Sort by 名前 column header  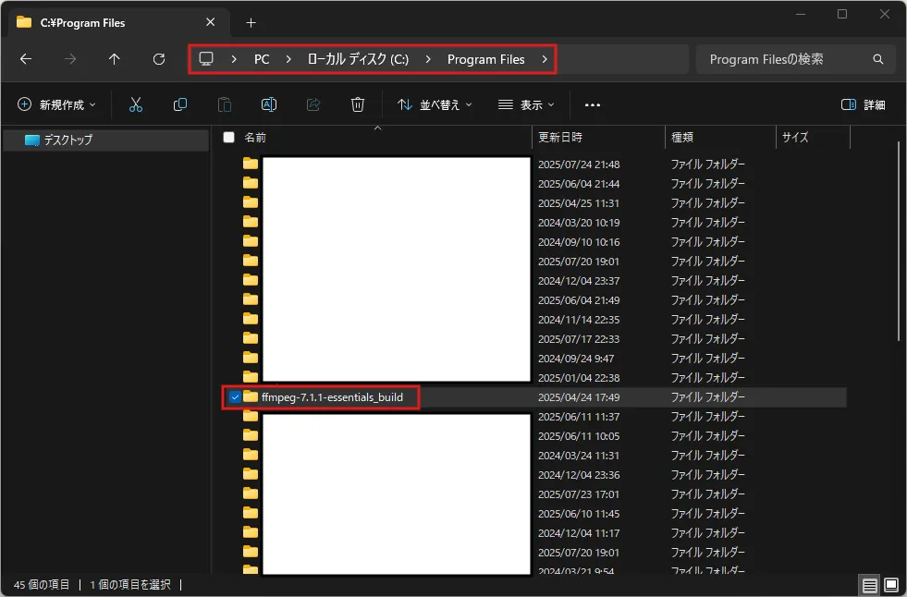[255, 137]
